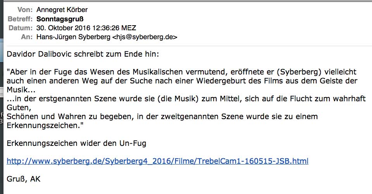
Task: Click the line starting Davidor Dalibovic
Action: tap(83, 54)
